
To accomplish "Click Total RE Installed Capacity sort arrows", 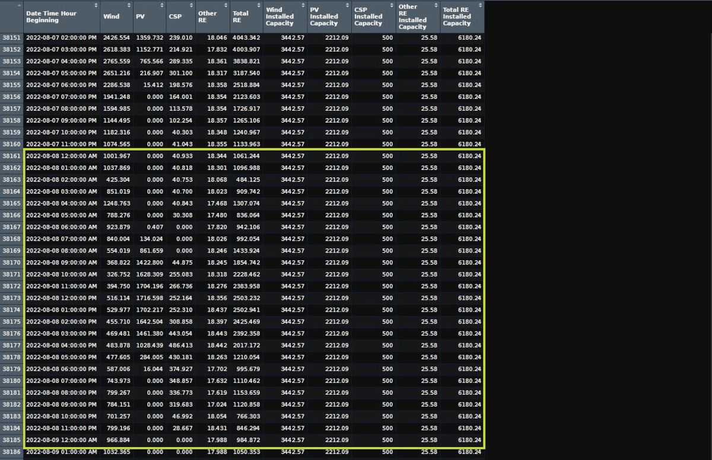I will tap(481, 5).
